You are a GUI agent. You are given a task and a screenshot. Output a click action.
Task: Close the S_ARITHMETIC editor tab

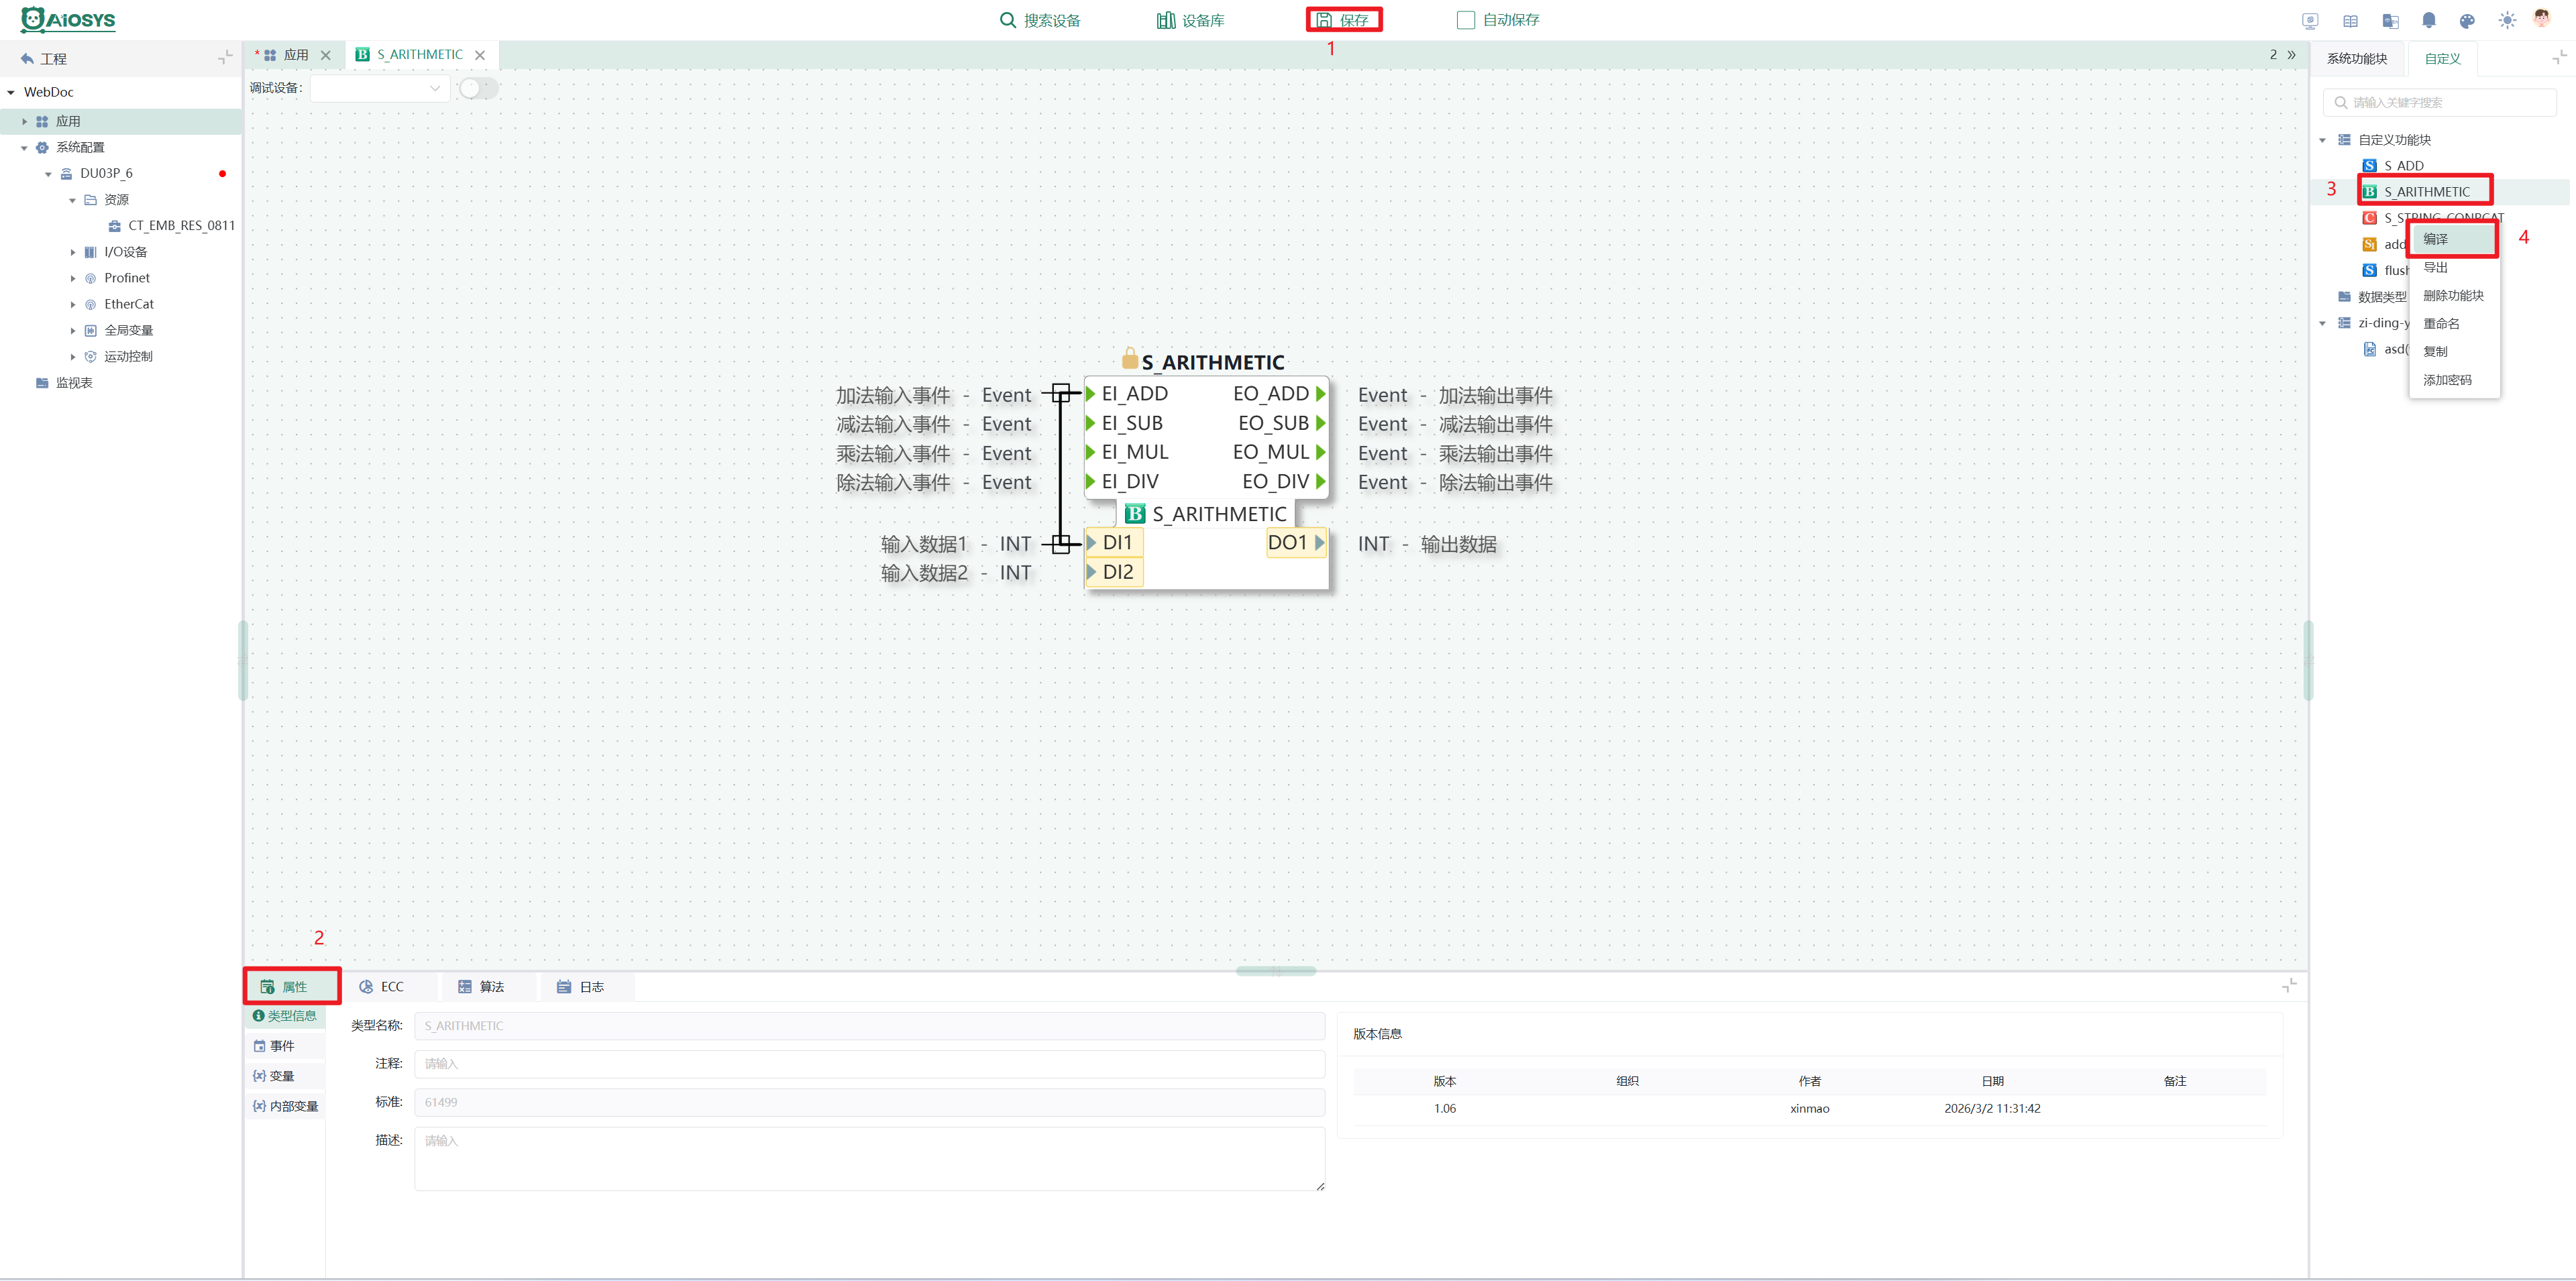pos(480,55)
